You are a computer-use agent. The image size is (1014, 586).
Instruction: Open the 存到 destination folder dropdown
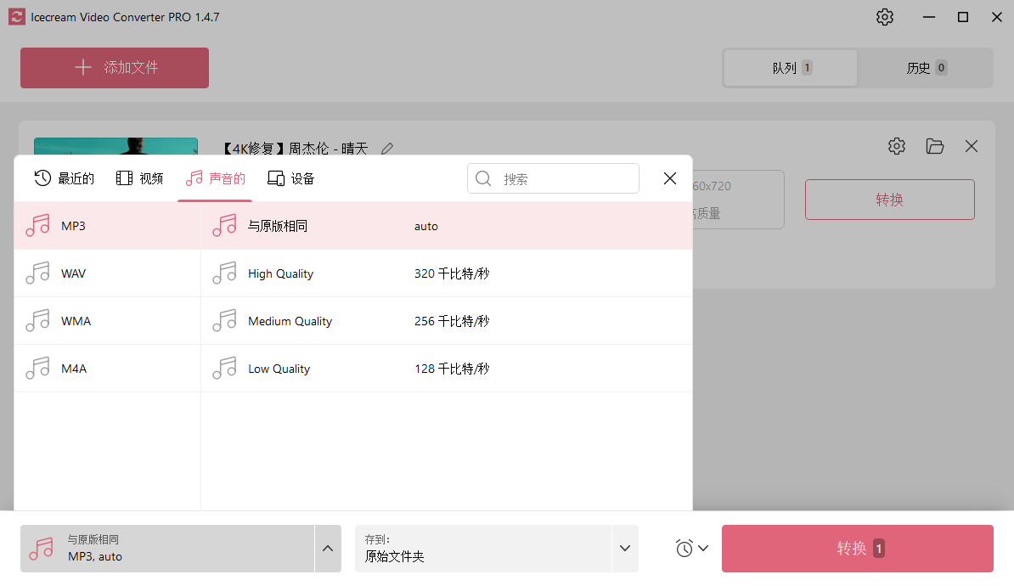[x=625, y=548]
